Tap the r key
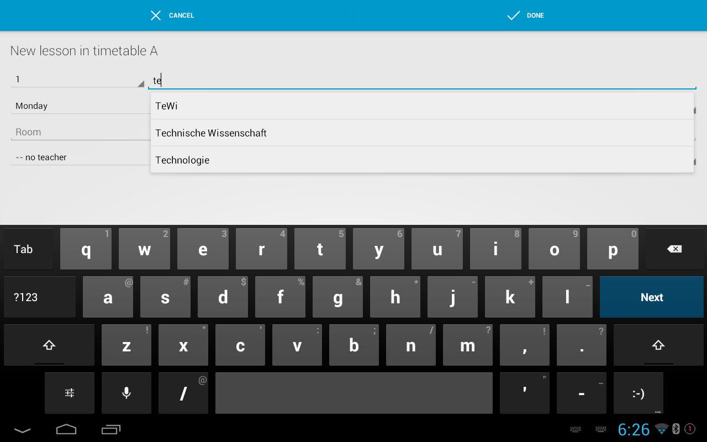 pyautogui.click(x=261, y=249)
